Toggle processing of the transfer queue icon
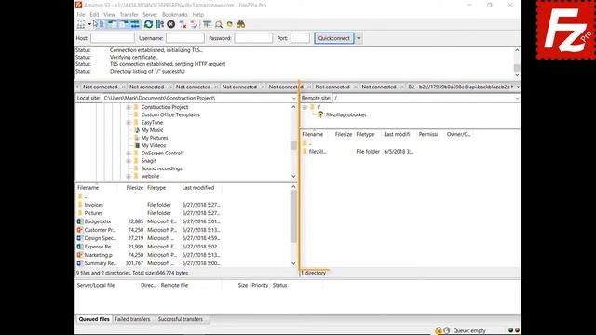 point(159,25)
